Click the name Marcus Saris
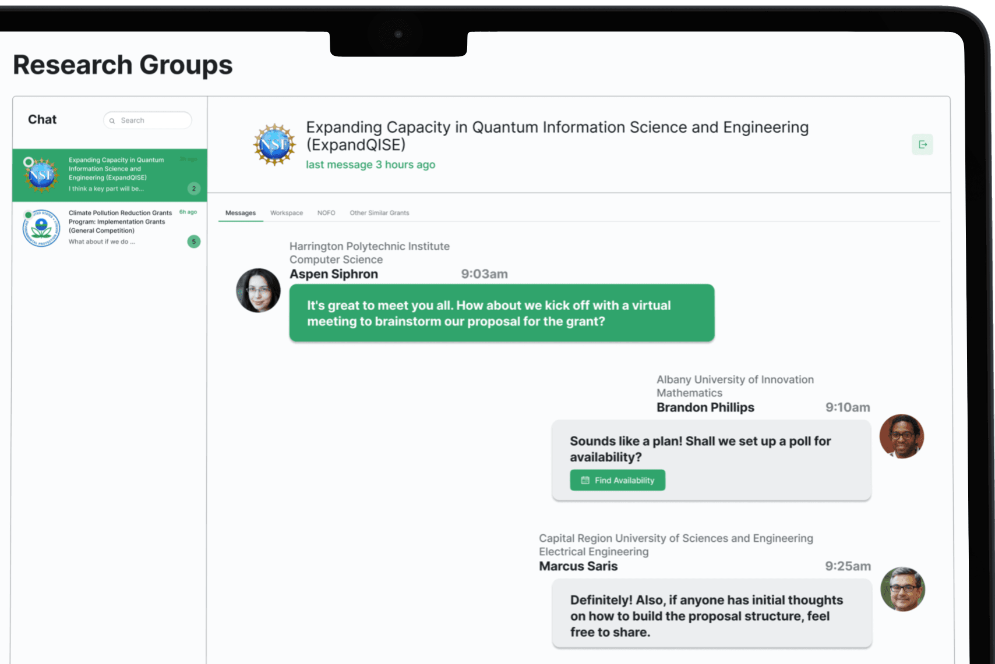The height and width of the screenshot is (664, 995). tap(578, 566)
